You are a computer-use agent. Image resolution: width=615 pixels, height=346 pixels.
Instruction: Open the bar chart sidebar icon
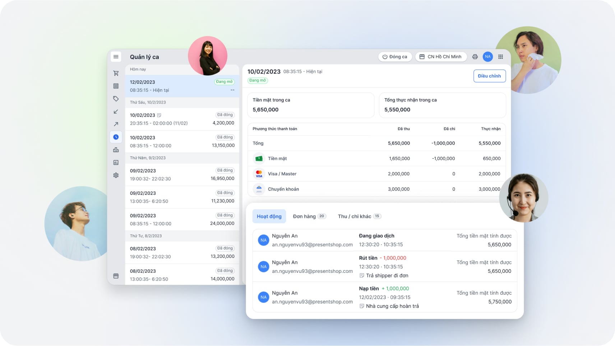coord(116,150)
